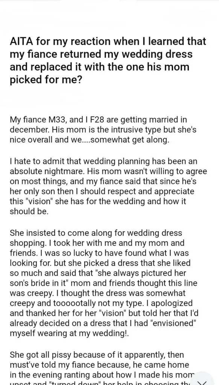
Task: Click the line beginning 'already decided on a dress'
Action: (103, 323)
